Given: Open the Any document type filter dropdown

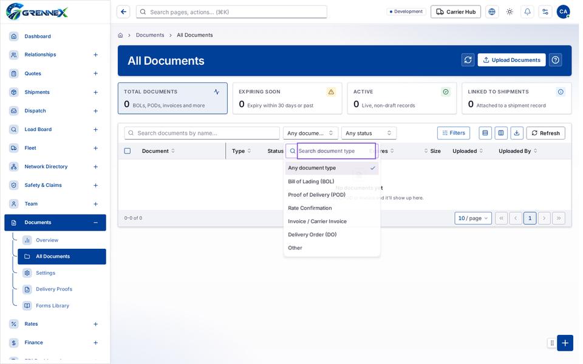Looking at the screenshot, I should (310, 133).
